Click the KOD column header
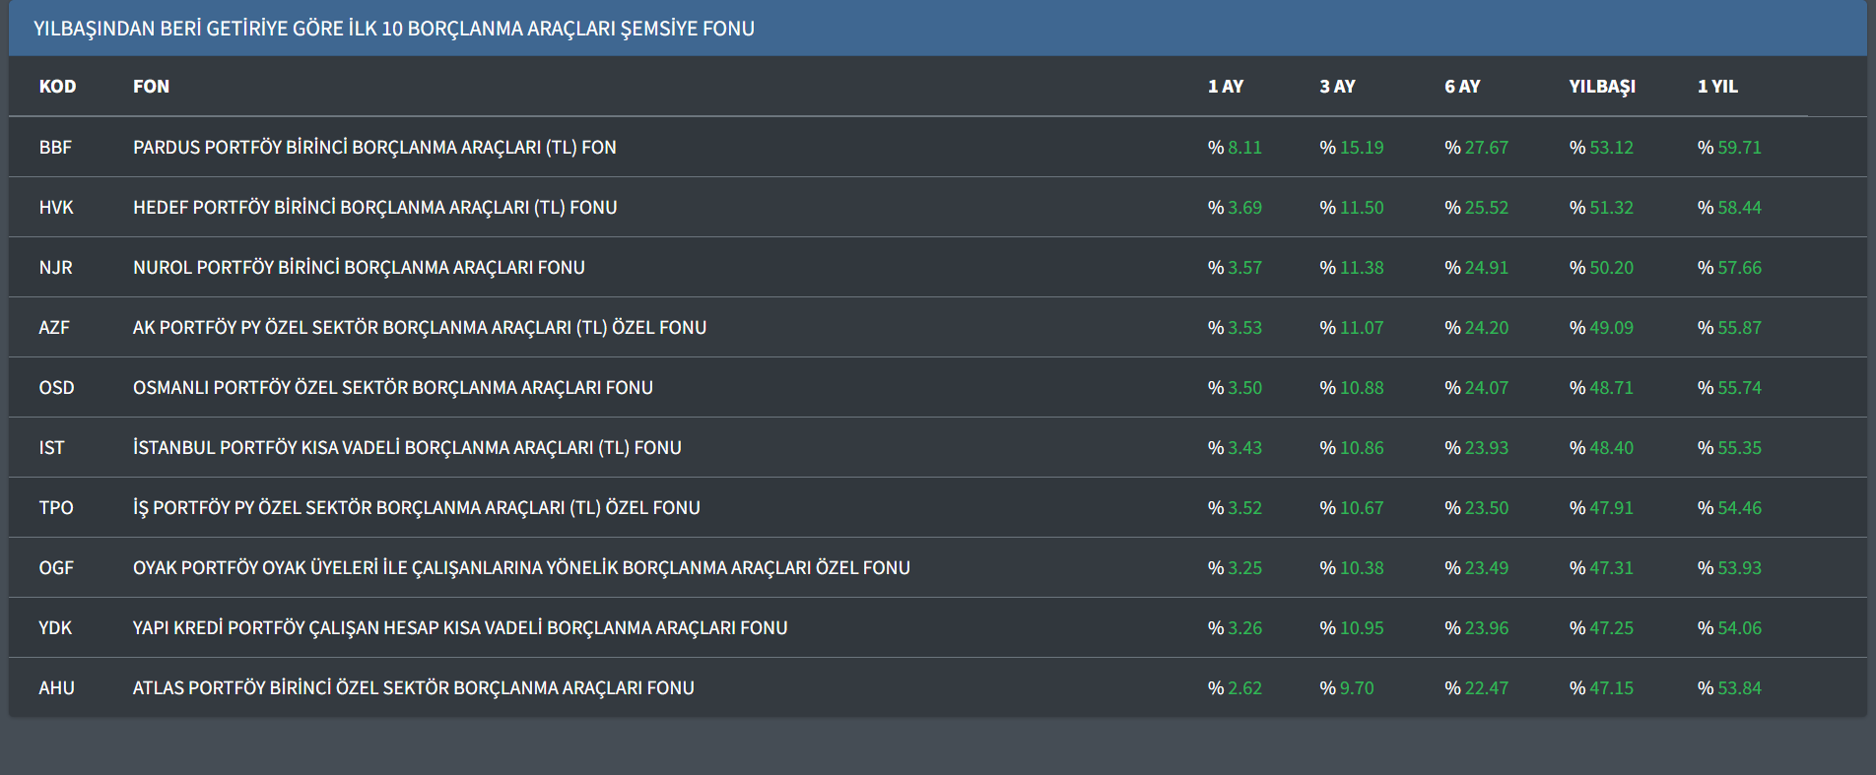The image size is (1876, 775). (57, 87)
